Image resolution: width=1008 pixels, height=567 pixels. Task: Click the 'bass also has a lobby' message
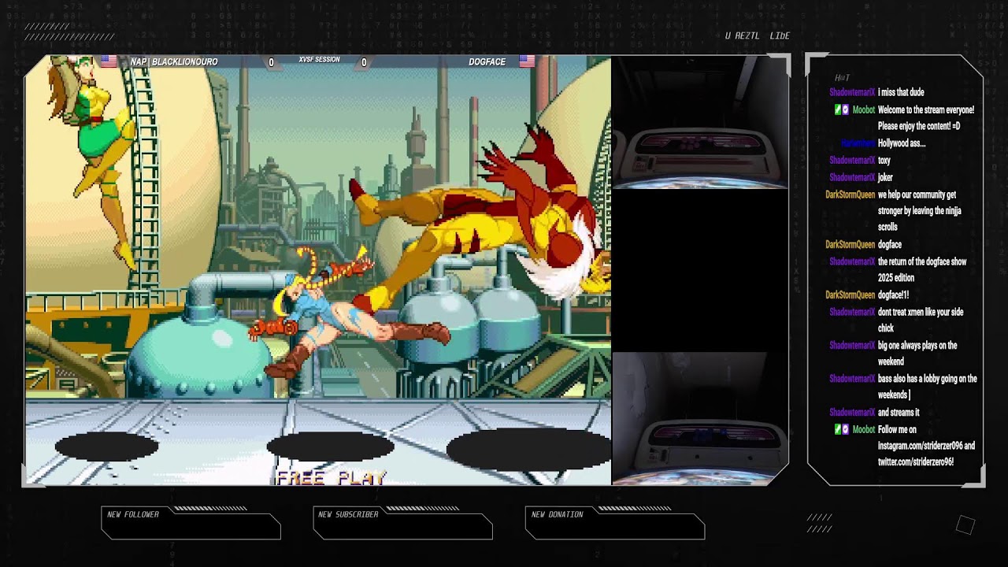click(x=927, y=387)
